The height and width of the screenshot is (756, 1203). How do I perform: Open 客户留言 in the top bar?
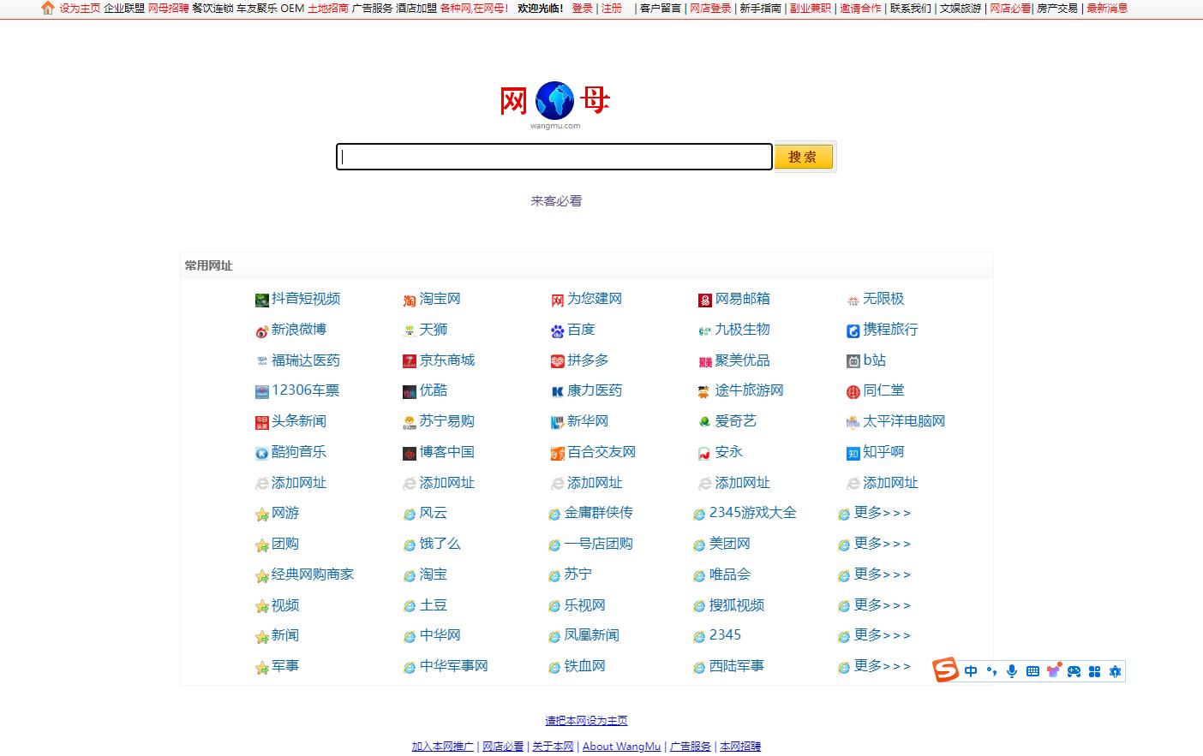pyautogui.click(x=661, y=8)
